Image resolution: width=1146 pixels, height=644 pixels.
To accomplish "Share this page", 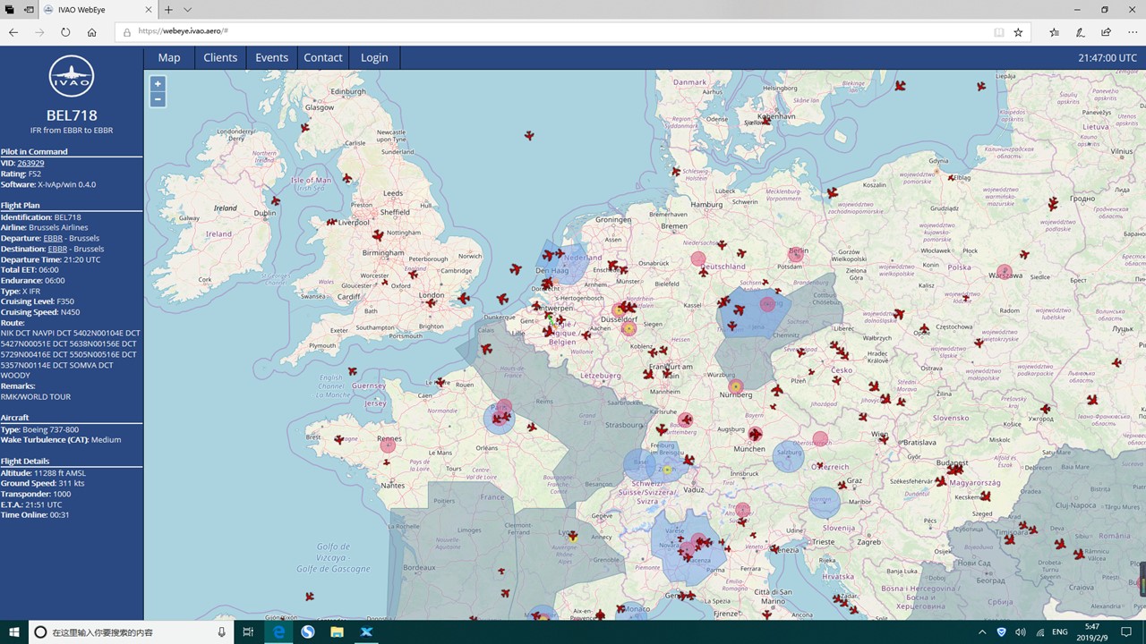I will pos(1107,32).
